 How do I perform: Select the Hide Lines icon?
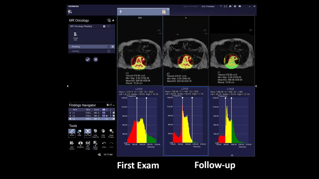[x=103, y=131]
